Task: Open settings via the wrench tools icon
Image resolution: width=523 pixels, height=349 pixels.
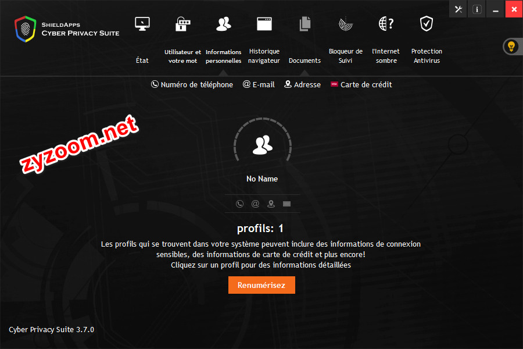Action: click(x=458, y=9)
